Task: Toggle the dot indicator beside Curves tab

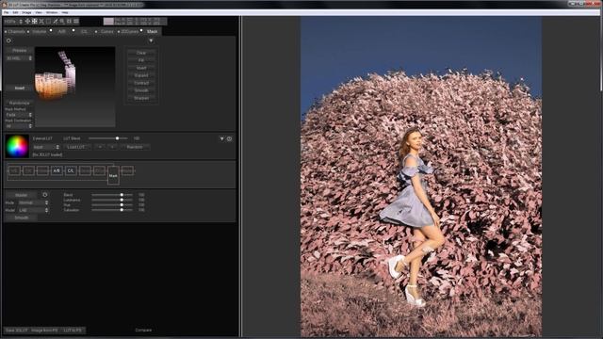Action: 96,31
